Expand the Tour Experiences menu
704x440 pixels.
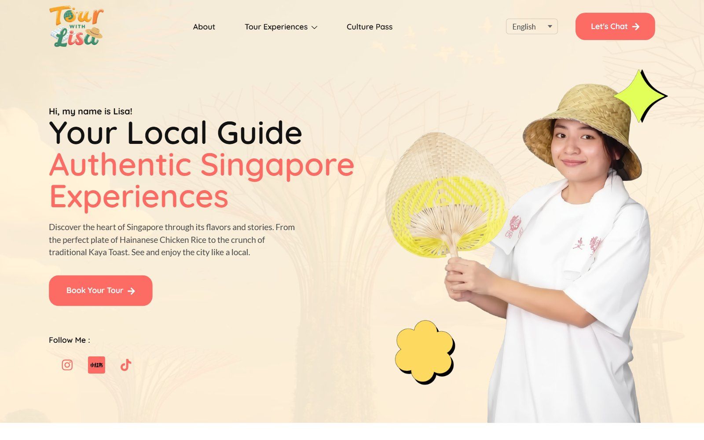(x=281, y=27)
